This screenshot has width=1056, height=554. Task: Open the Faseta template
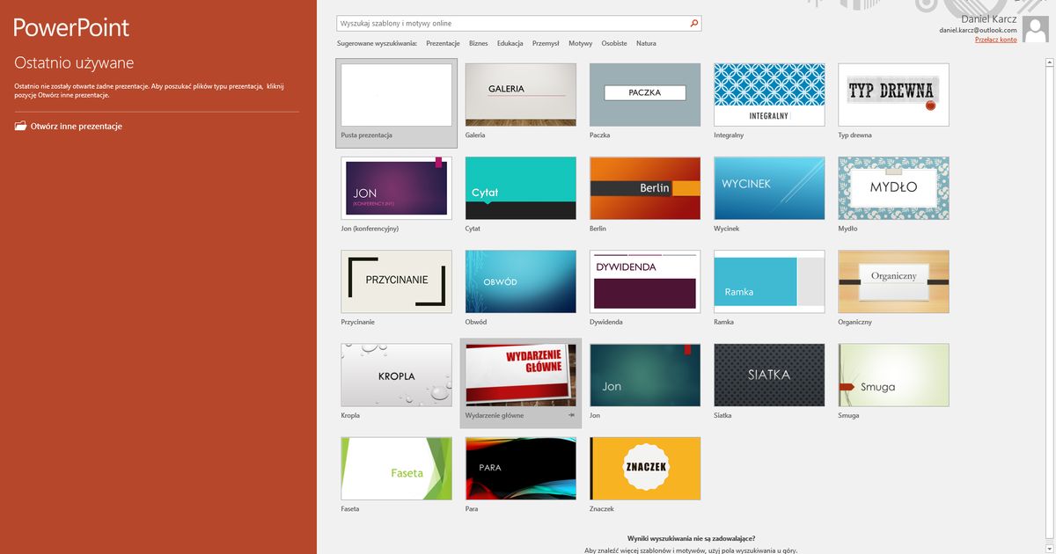coord(395,468)
